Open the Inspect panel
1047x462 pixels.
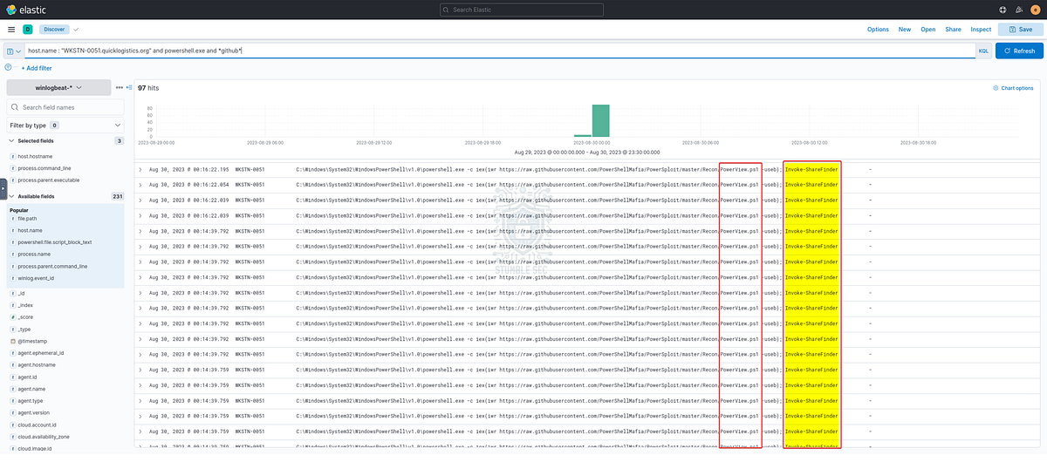pyautogui.click(x=981, y=30)
